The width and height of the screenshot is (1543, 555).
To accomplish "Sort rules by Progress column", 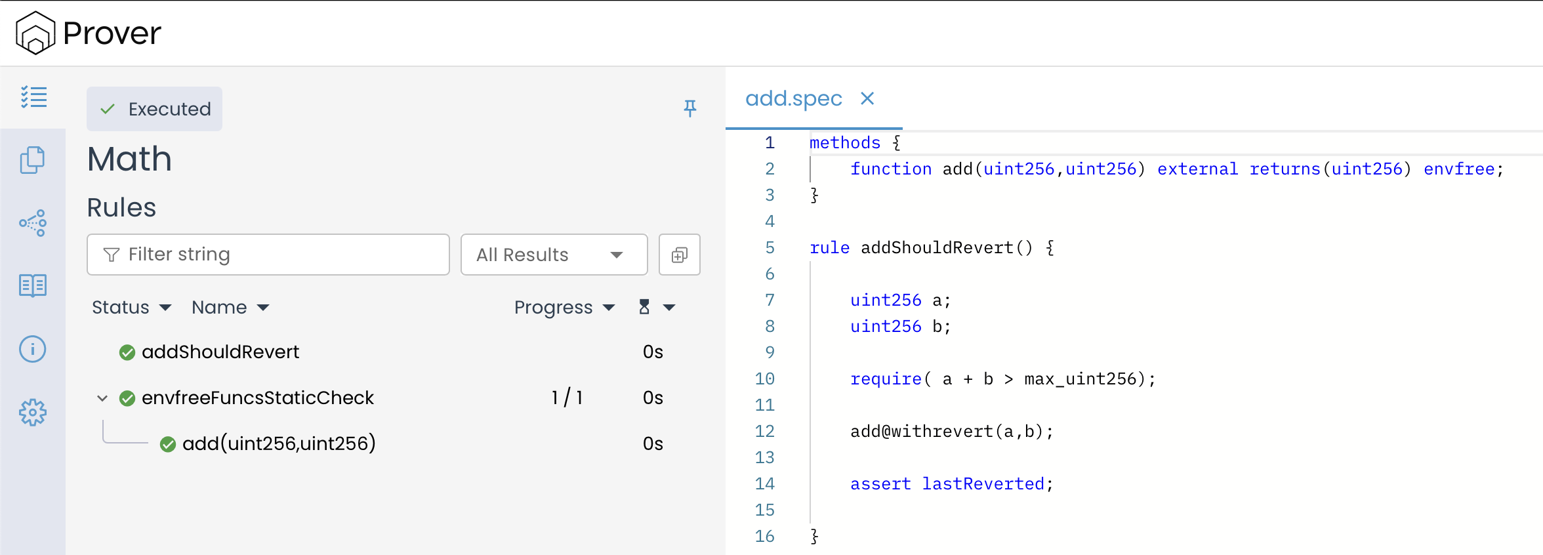I will [564, 307].
